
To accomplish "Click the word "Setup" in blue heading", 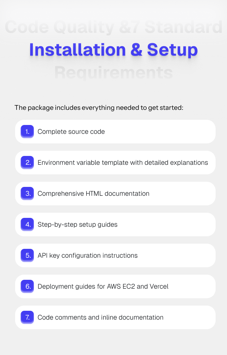I will point(172,50).
